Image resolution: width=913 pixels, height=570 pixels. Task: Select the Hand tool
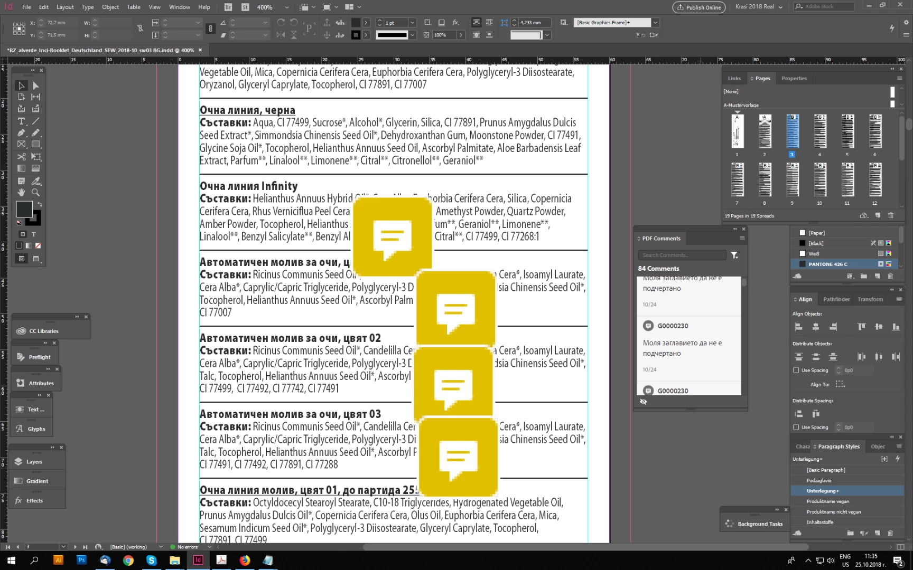21,193
